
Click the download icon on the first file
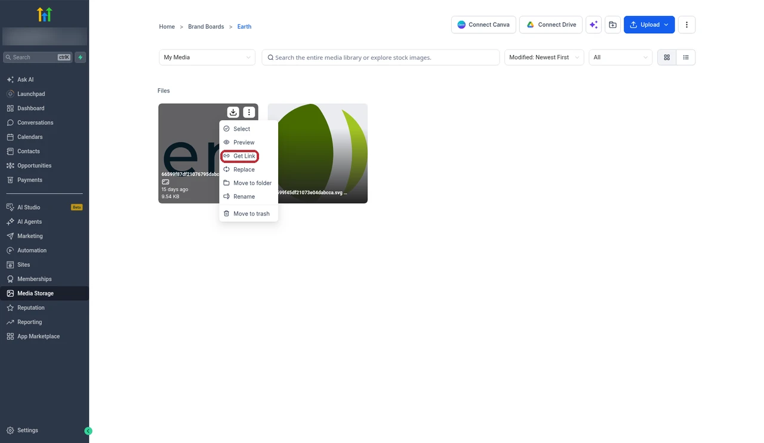point(233,112)
